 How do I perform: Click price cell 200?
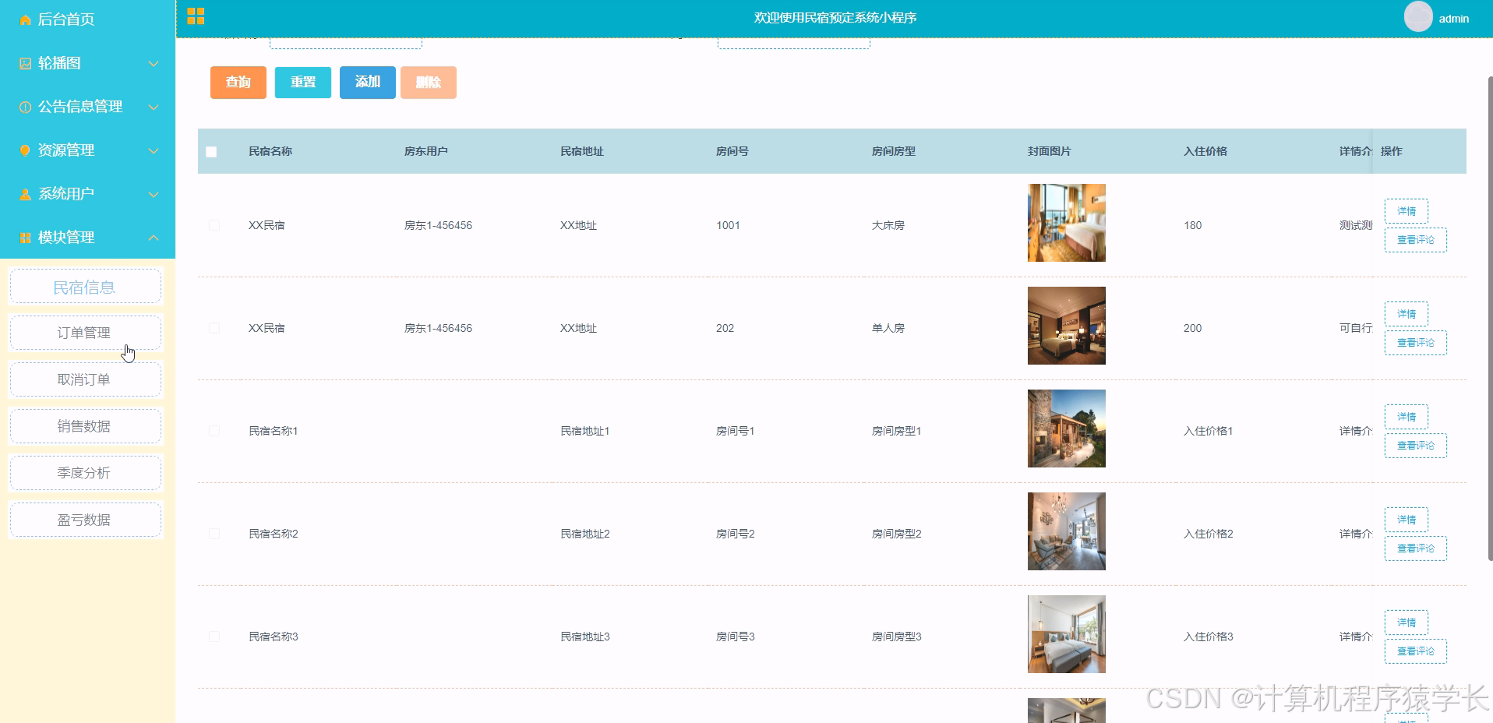(x=1193, y=328)
